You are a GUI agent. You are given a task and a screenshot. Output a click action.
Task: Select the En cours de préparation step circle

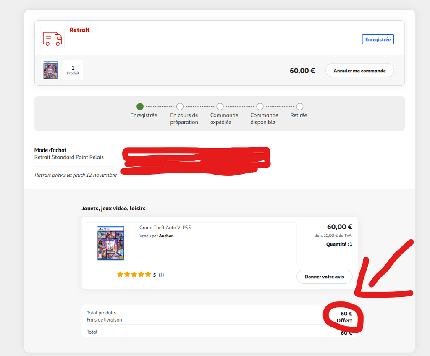(x=180, y=106)
